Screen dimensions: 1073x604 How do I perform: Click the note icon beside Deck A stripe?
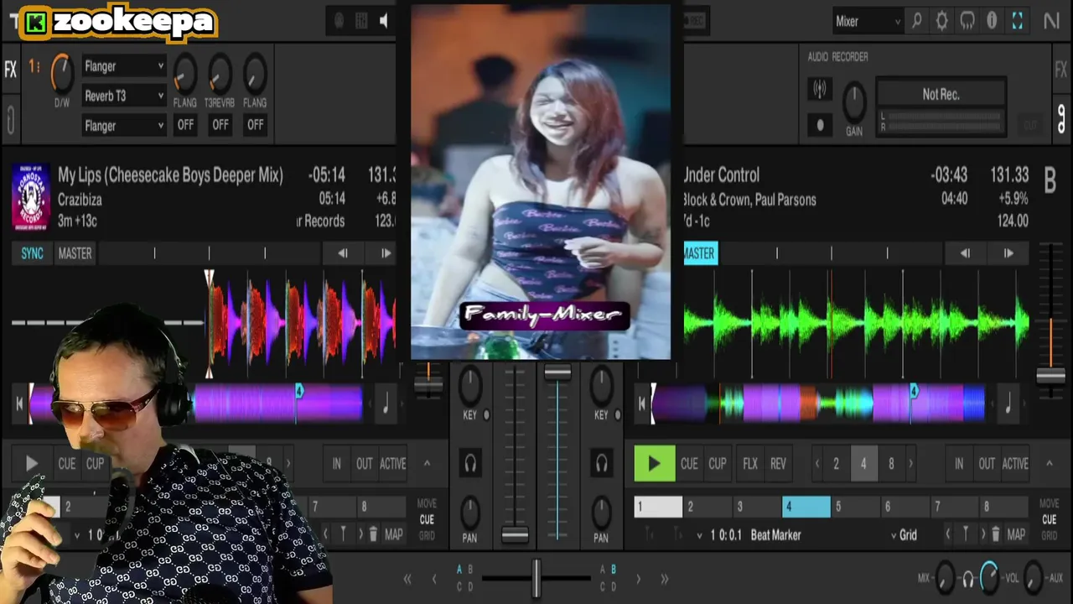point(386,404)
